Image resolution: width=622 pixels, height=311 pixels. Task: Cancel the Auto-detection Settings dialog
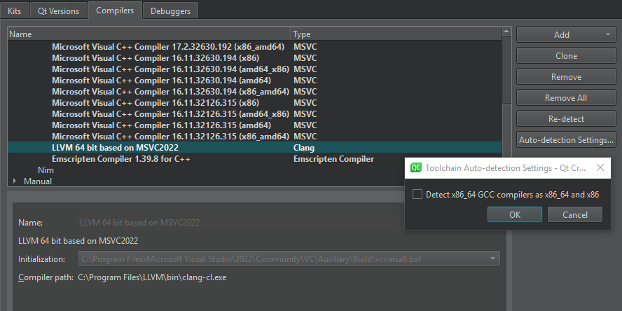pyautogui.click(x=575, y=214)
